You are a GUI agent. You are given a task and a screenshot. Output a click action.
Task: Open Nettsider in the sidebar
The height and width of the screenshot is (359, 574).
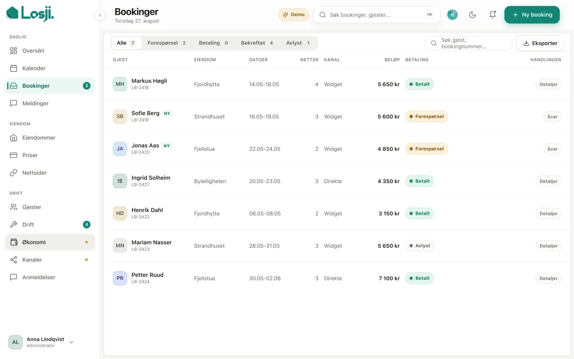point(50,173)
